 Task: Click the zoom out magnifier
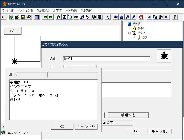pyautogui.click(x=133, y=17)
